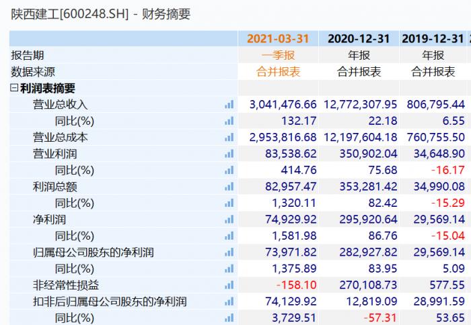The image size is (471, 325).
Task: Click total profit value 82,957.47
Action: 291,187
